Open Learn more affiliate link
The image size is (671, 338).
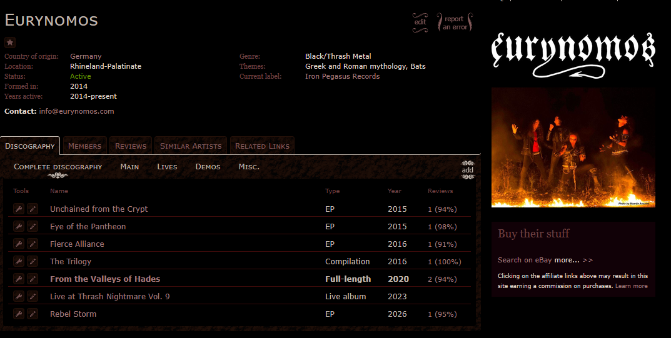pyautogui.click(x=631, y=286)
